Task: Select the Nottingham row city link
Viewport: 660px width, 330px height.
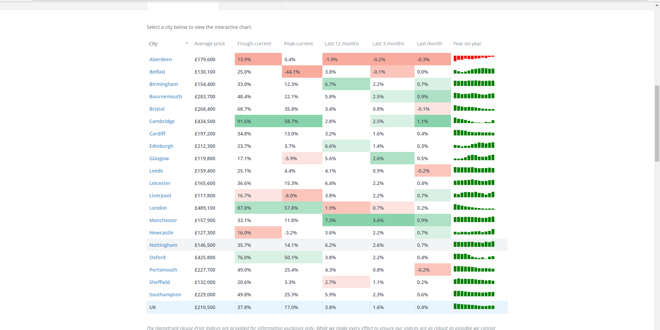Action: point(163,245)
